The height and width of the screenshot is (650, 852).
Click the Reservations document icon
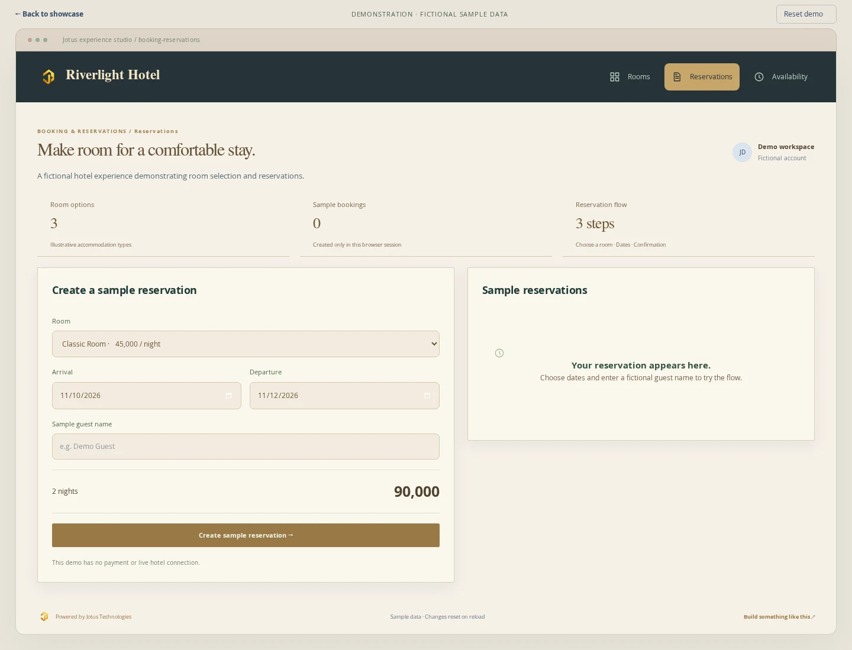[677, 77]
